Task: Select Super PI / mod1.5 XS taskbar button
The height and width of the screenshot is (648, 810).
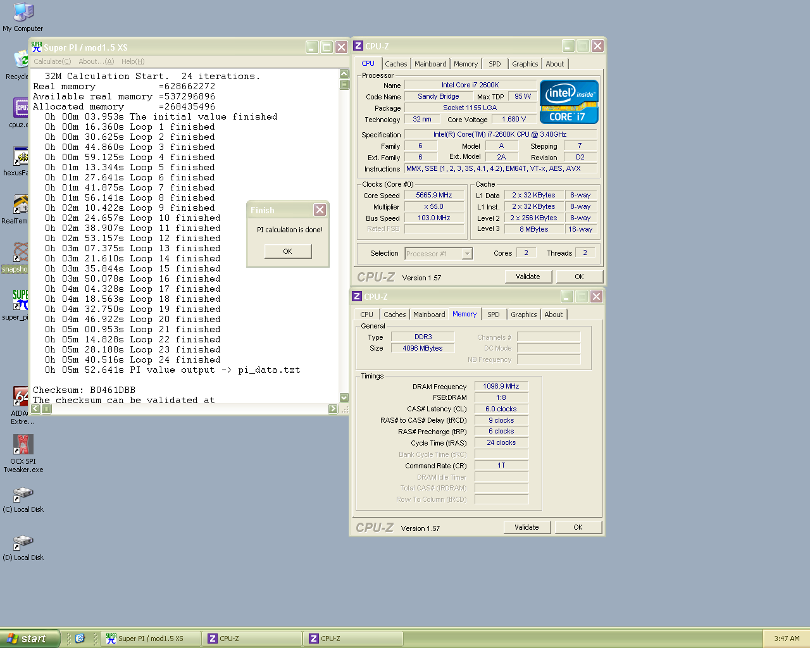Action: [x=151, y=639]
